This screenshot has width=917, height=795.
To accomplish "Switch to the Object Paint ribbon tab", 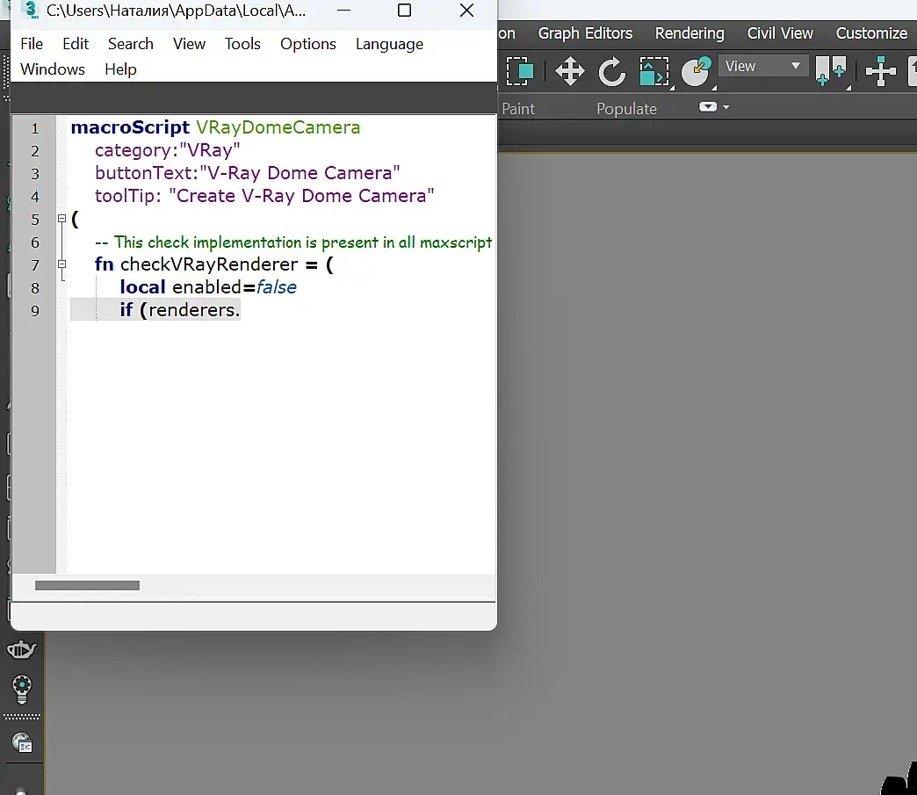I will 518,109.
